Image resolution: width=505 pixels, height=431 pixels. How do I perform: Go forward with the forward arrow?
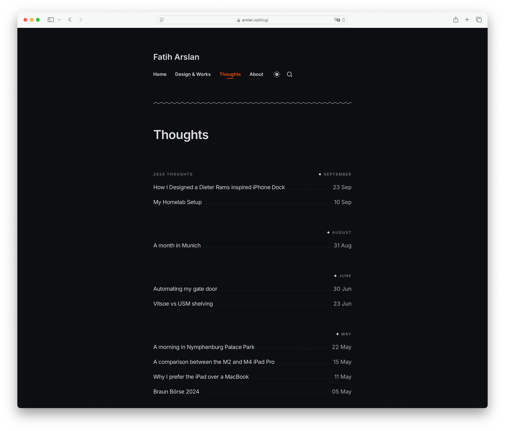point(81,20)
